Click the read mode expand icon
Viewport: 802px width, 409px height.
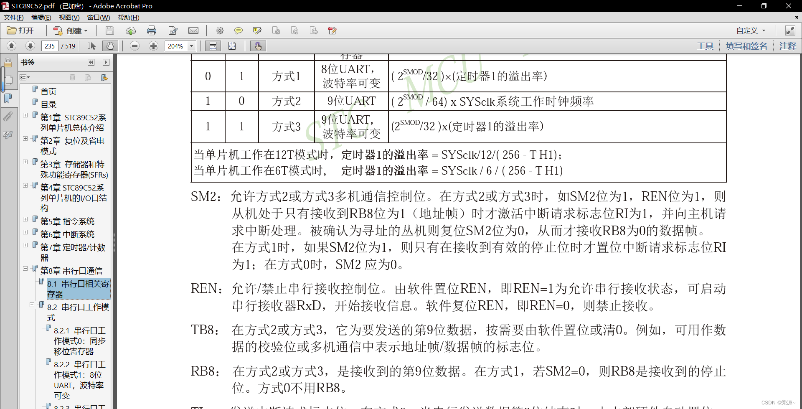pyautogui.click(x=790, y=30)
